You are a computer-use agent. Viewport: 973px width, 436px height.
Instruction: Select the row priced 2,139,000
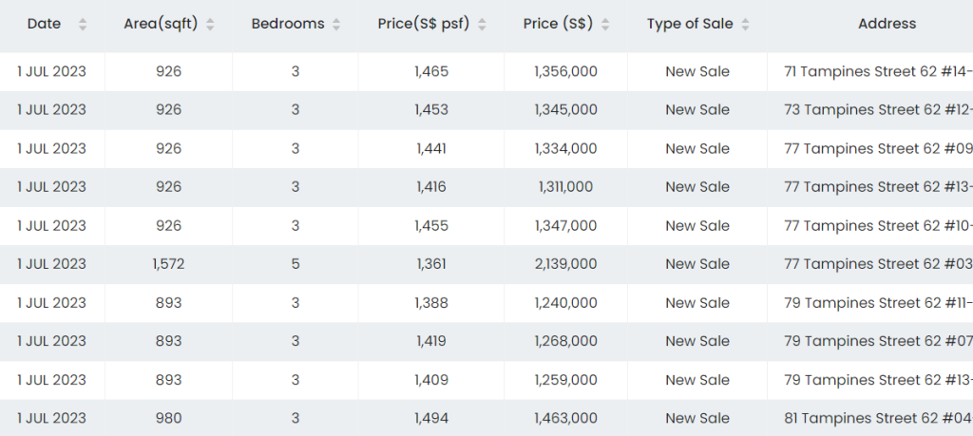(x=565, y=264)
